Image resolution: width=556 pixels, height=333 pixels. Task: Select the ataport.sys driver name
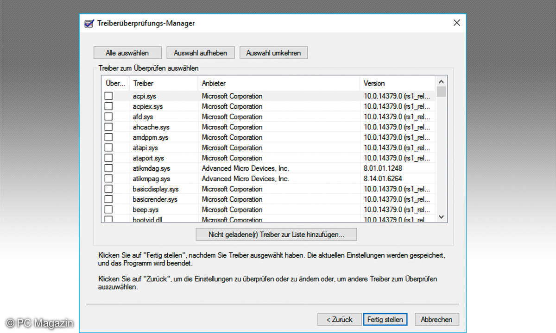click(x=148, y=158)
